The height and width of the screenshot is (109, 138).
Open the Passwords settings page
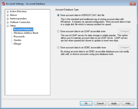19,36
